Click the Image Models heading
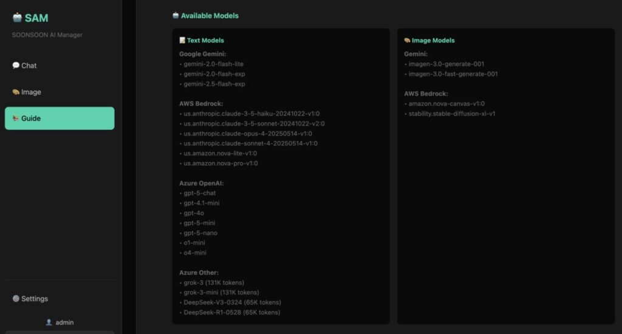The height and width of the screenshot is (334, 622). point(432,40)
